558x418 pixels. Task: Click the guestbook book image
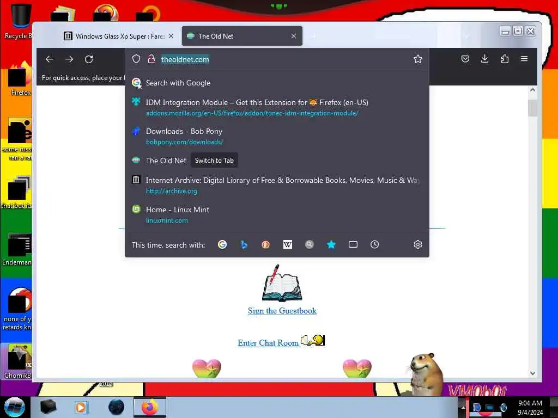click(x=282, y=283)
